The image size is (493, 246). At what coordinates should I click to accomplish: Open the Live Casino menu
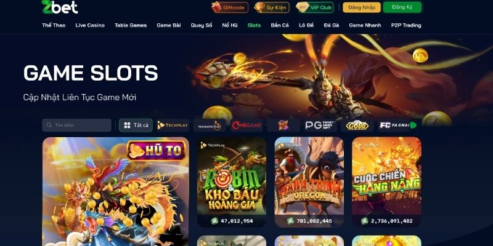click(90, 25)
